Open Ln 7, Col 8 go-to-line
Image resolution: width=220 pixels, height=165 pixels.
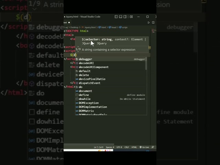(x=99, y=147)
